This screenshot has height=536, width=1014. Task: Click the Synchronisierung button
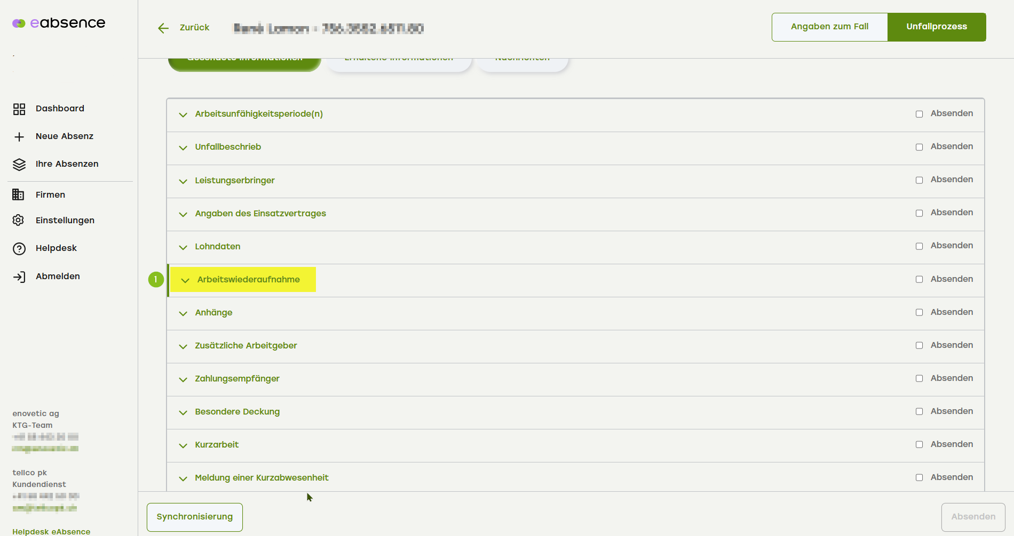pyautogui.click(x=195, y=517)
